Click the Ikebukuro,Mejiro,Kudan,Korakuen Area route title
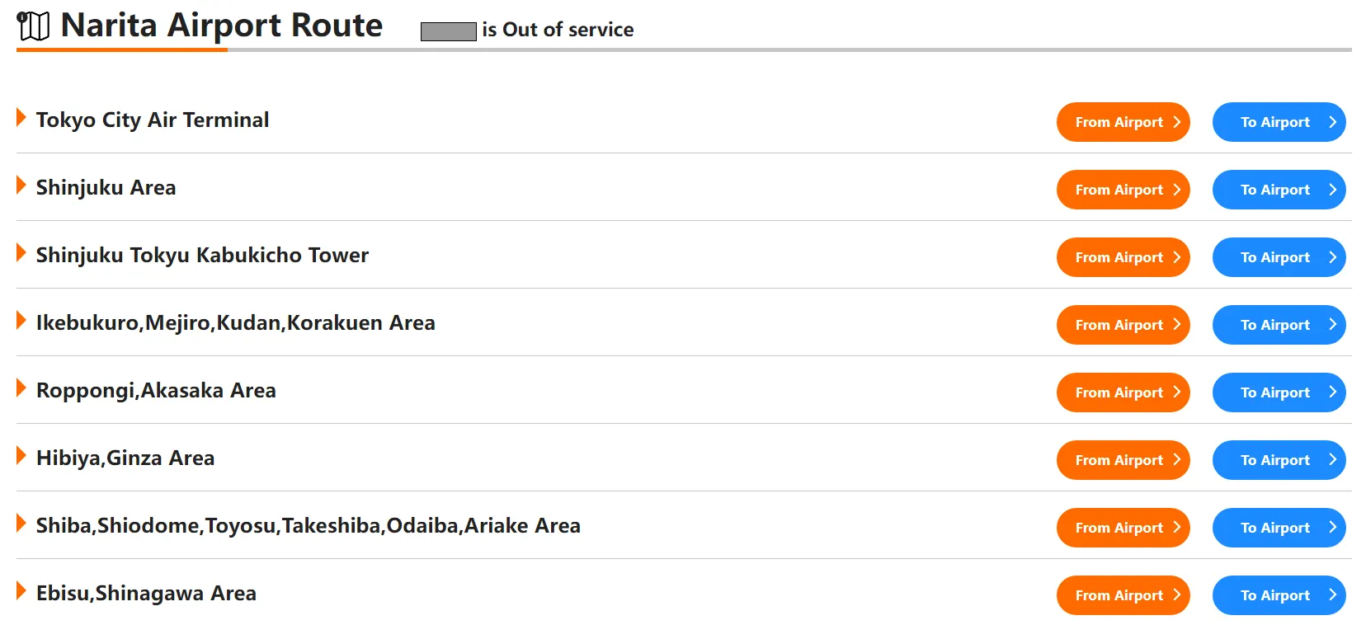1366x625 pixels. pyautogui.click(x=235, y=323)
